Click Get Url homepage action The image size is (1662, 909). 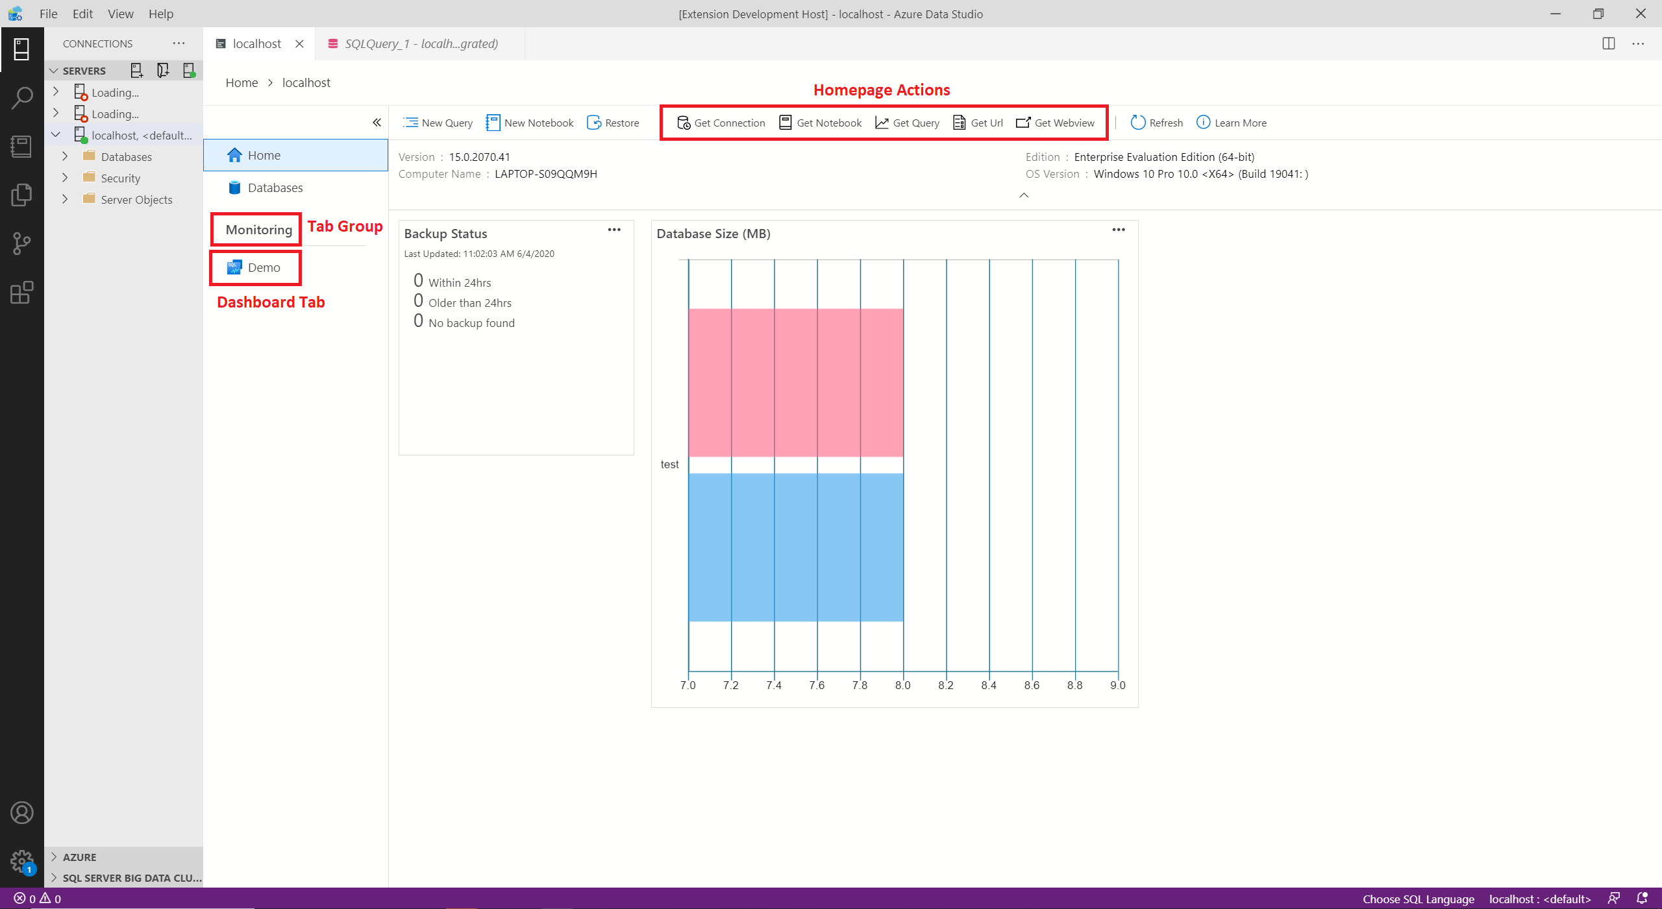click(x=978, y=123)
